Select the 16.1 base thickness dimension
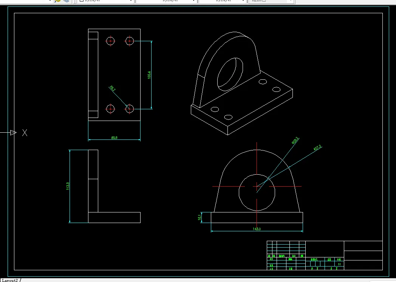Screen dimensions: 396x282 click(x=200, y=217)
